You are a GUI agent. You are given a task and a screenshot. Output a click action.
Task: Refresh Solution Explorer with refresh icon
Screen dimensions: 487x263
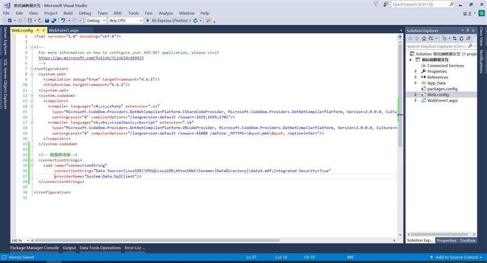[462, 39]
